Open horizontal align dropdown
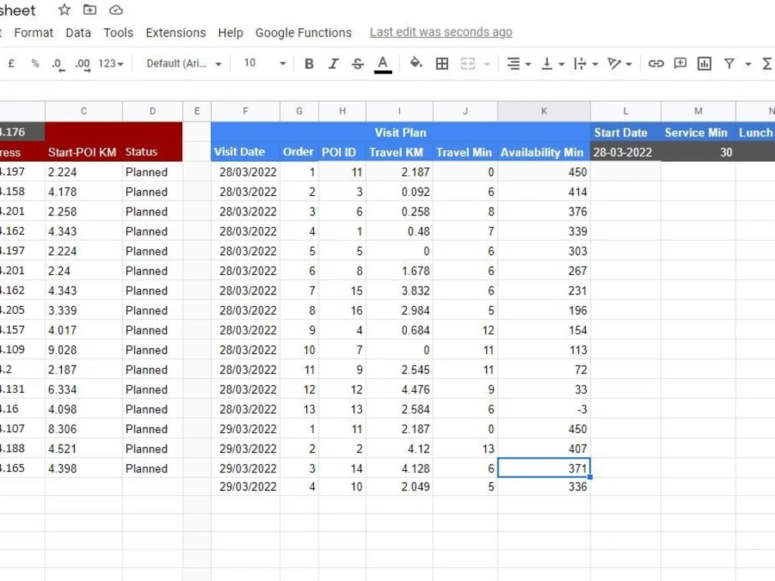This screenshot has height=581, width=775. [x=518, y=64]
